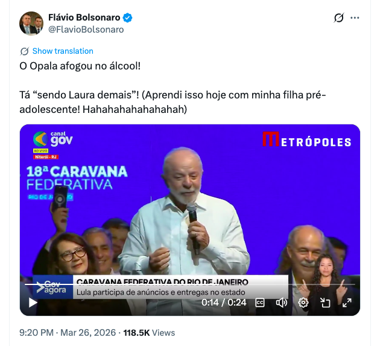The width and height of the screenshot is (389, 346).
Task: Open the tweet's three-dot more menu
Action: click(x=355, y=18)
